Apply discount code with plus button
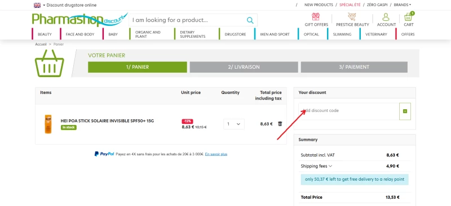This screenshot has height=206, width=451. (405, 111)
